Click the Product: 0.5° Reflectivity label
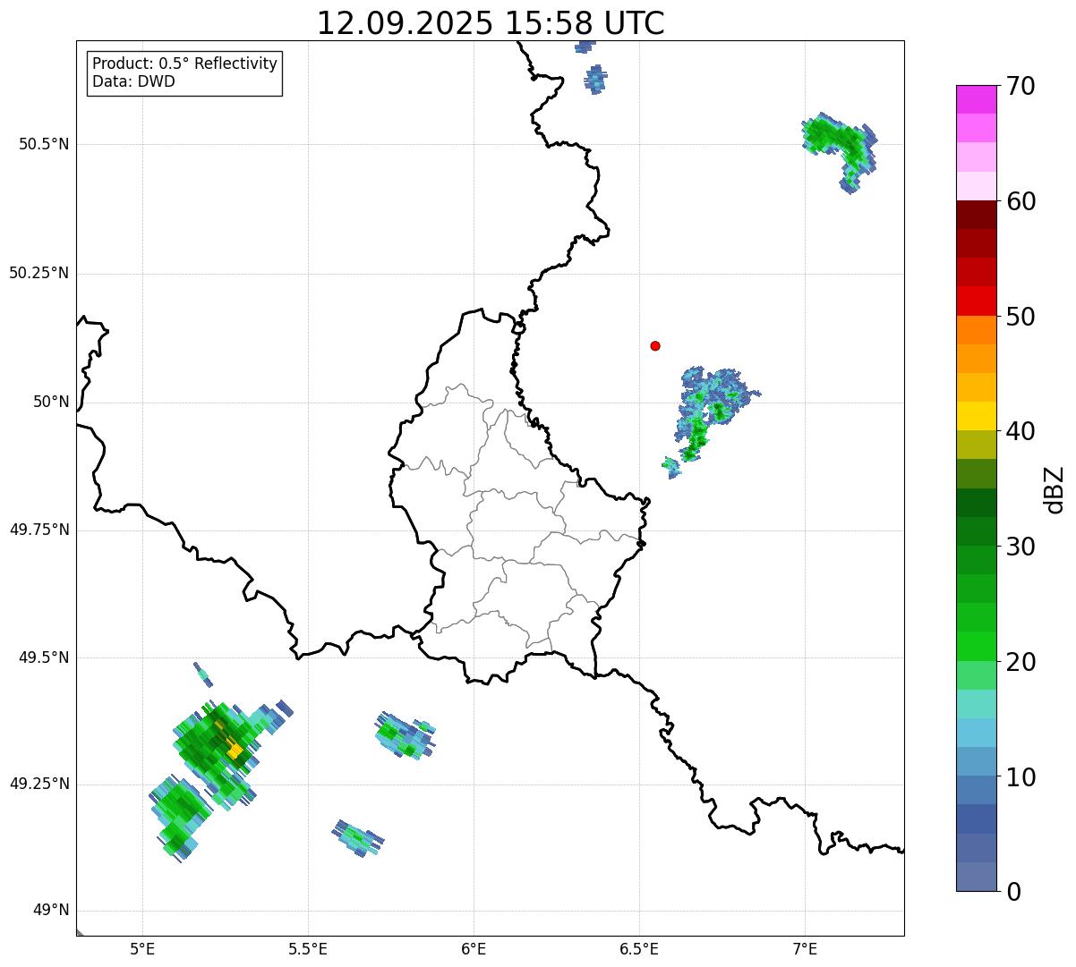The width and height of the screenshot is (1076, 967). [x=184, y=64]
